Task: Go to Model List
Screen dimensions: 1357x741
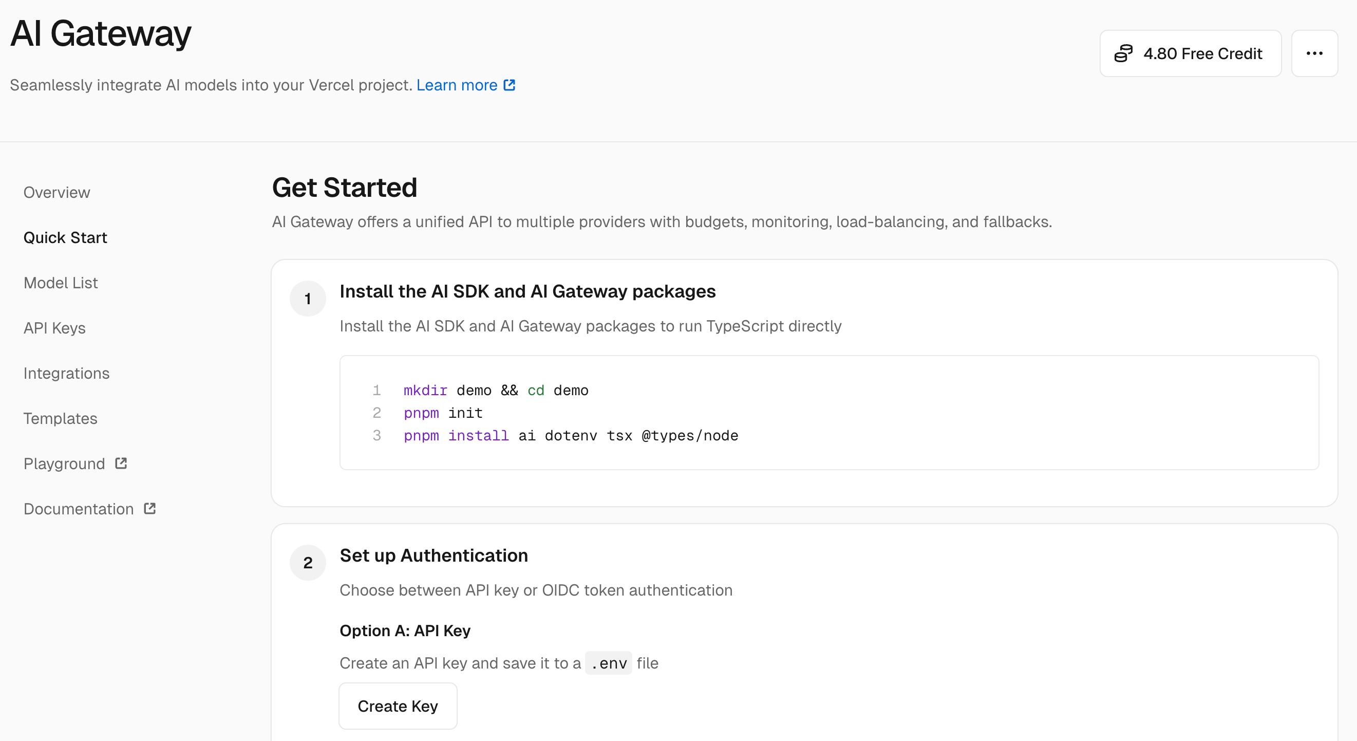Action: click(x=61, y=283)
